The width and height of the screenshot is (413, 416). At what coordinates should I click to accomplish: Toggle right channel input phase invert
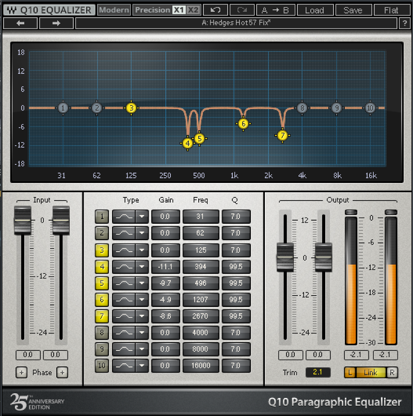click(62, 373)
